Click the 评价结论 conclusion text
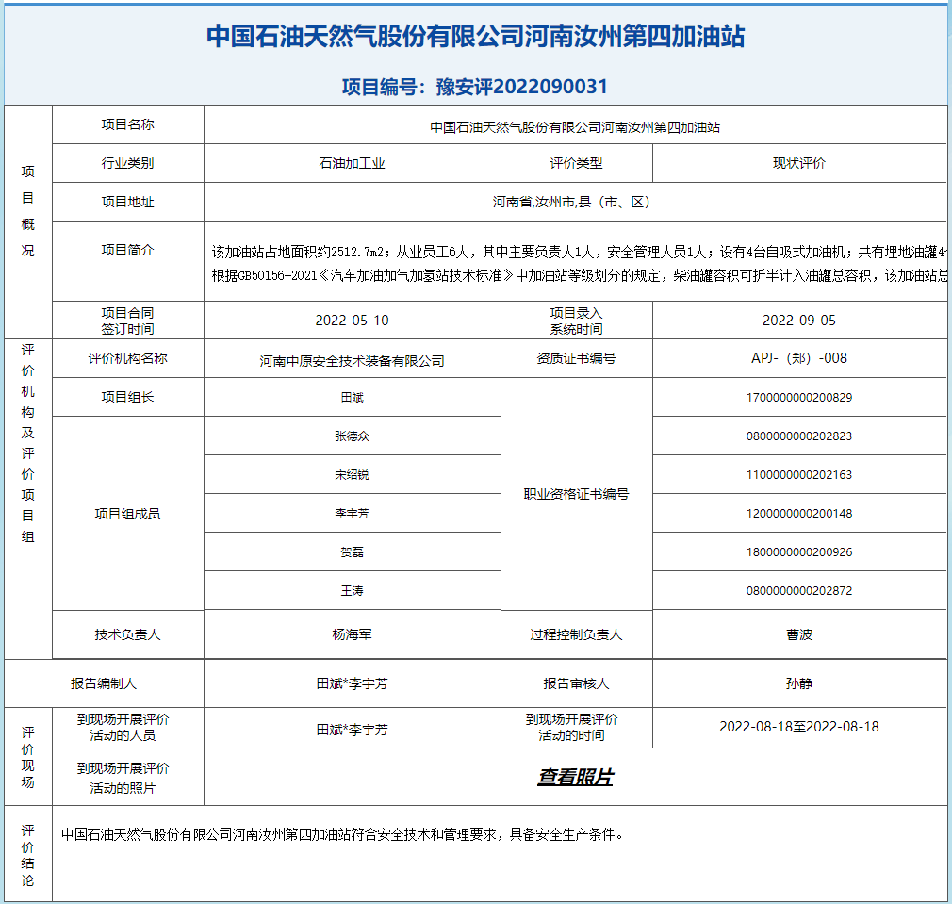Screen dimensions: 952x904 tap(342, 834)
